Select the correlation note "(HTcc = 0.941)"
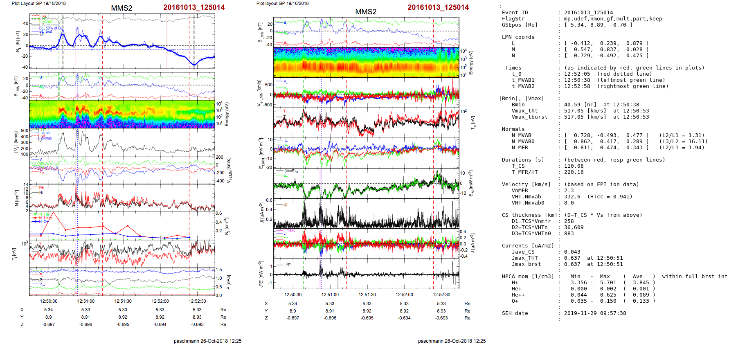 point(610,197)
